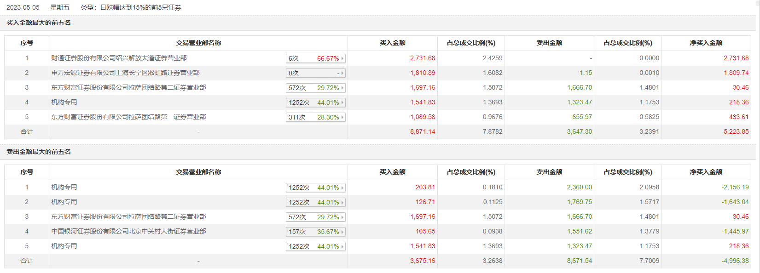The width and height of the screenshot is (760, 273).
Task: Click 中国银河北京中关村大街证券营业部 link
Action: click(128, 231)
